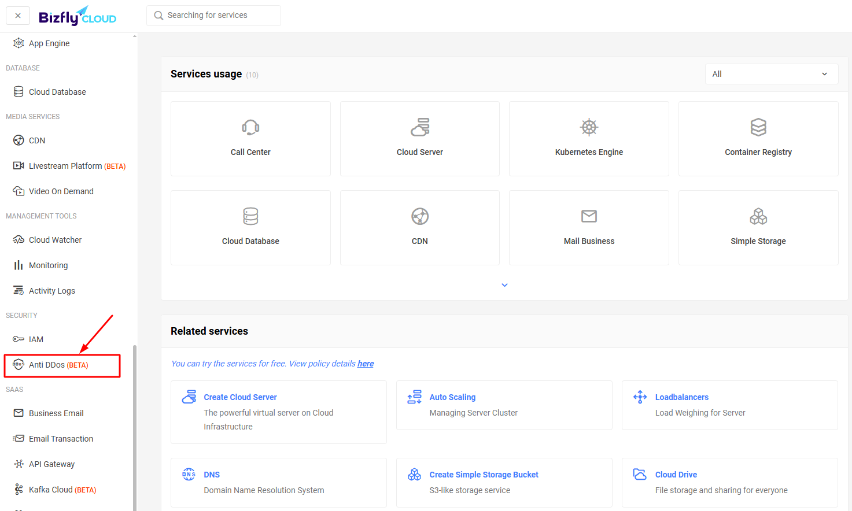
Task: Click the Kafka Cloud icon
Action: 19,489
